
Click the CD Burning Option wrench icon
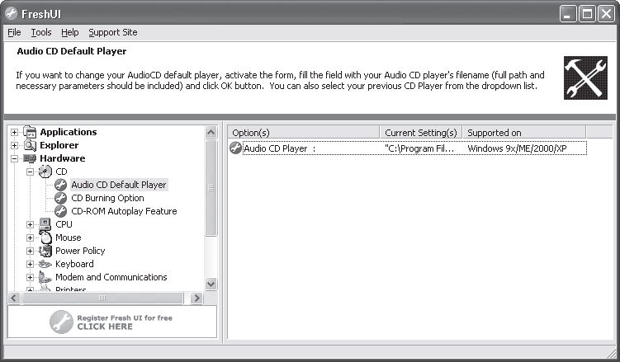60,198
